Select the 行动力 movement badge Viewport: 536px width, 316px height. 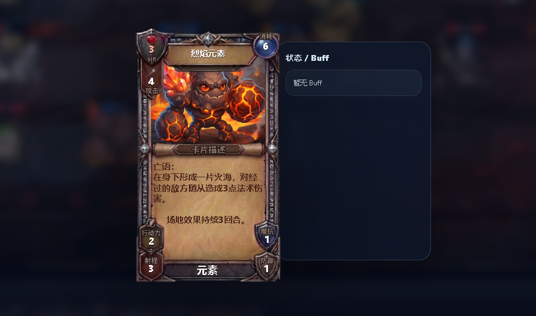151,238
